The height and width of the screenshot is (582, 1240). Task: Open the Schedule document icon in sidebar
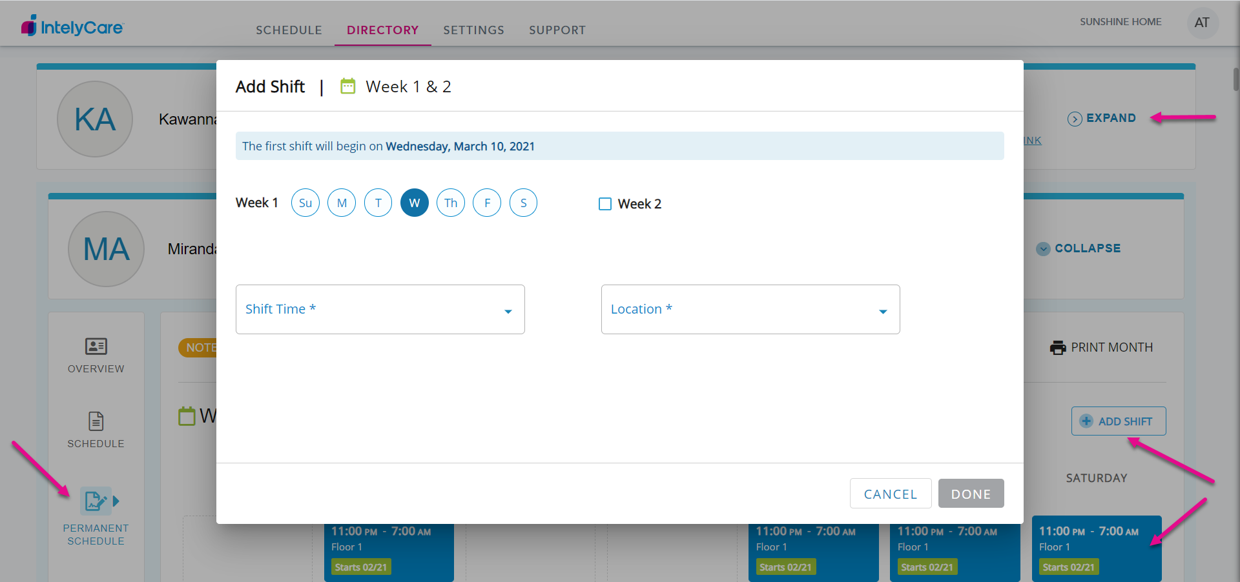[96, 421]
